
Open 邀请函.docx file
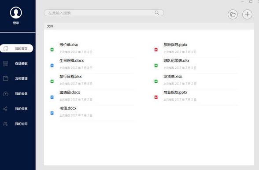tap(70, 92)
